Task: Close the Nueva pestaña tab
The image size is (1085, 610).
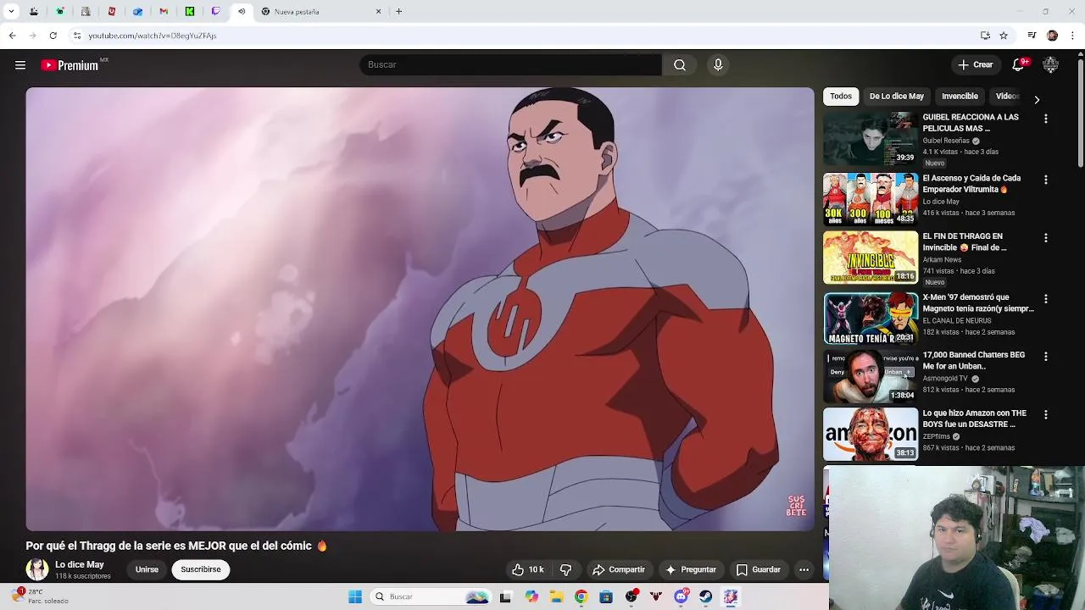Action: coord(379,12)
